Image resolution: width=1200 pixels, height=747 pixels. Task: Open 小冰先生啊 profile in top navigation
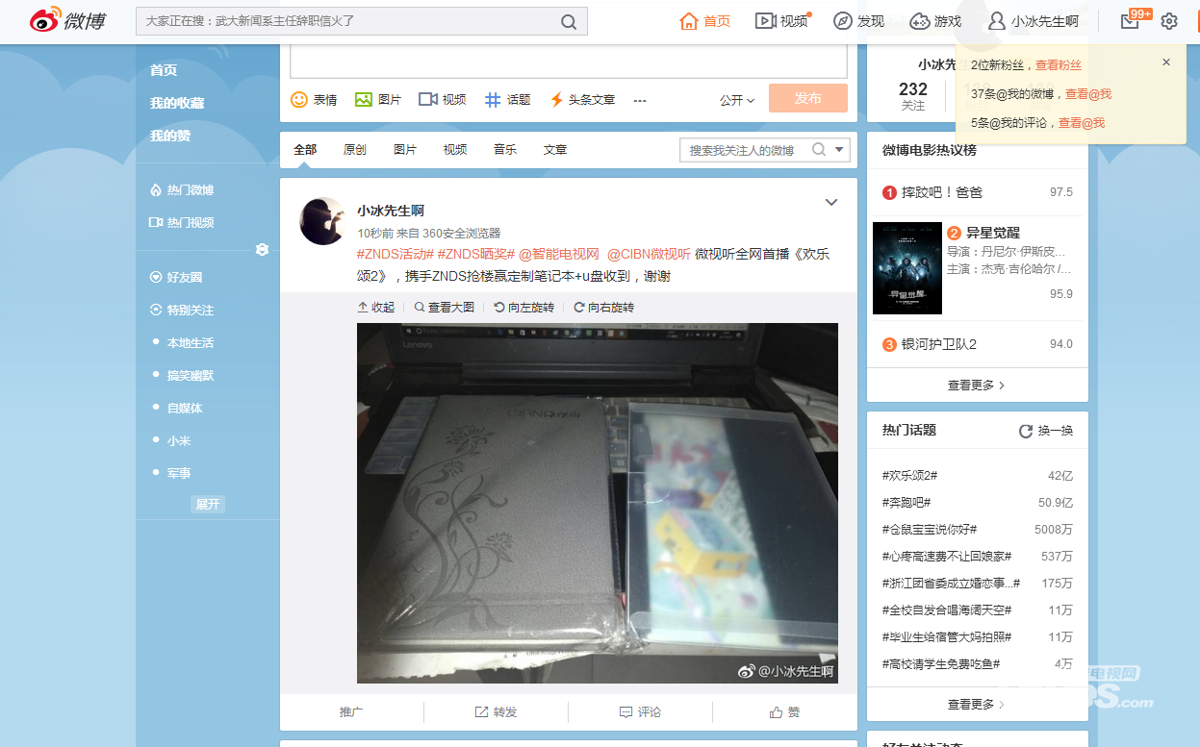click(x=1034, y=21)
